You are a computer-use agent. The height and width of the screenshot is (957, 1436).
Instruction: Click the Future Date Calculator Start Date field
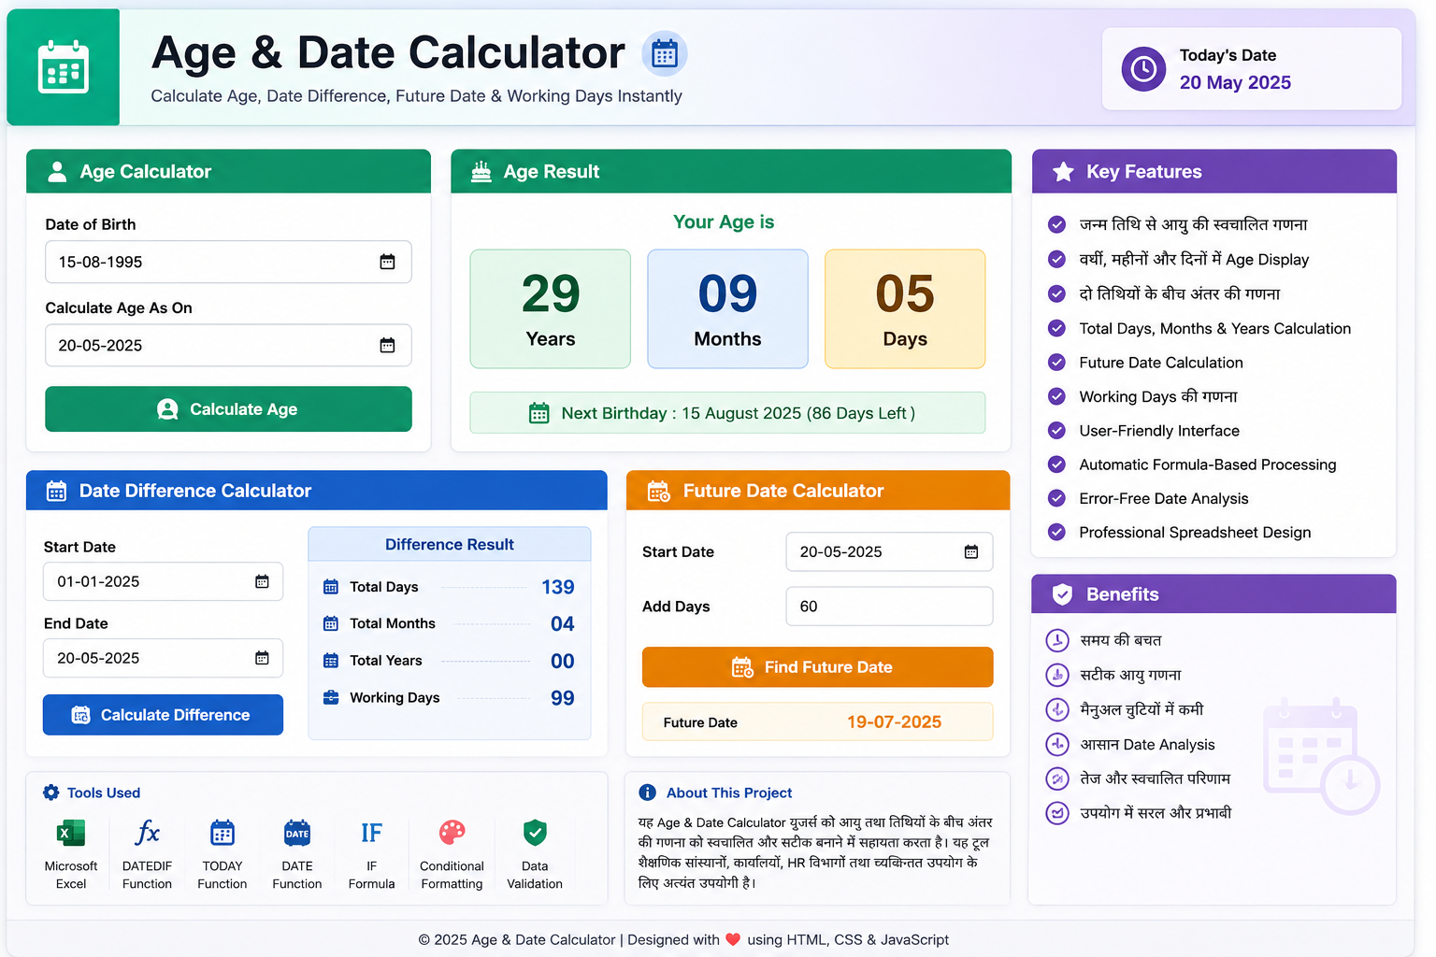pyautogui.click(x=889, y=552)
